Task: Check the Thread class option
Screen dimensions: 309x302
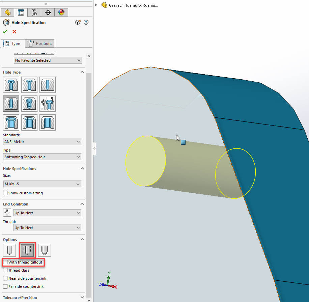Action: 5,270
